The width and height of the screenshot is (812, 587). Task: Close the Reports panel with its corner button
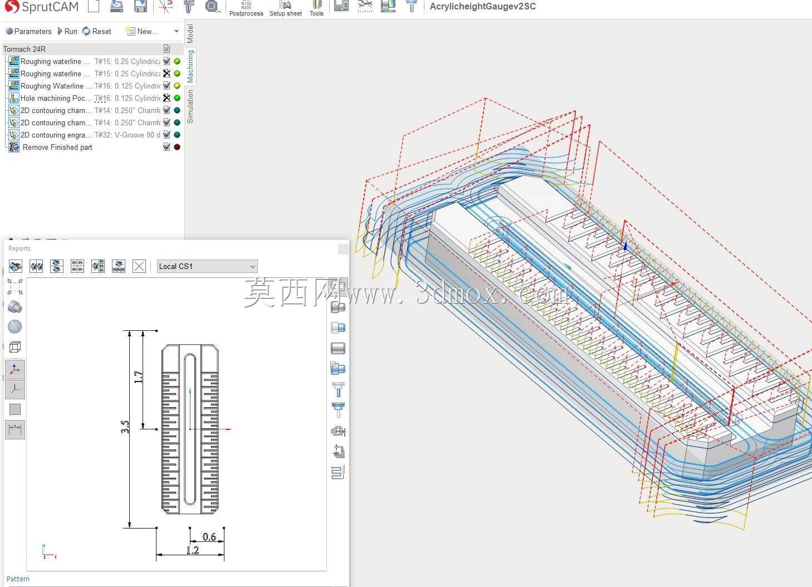tap(343, 249)
